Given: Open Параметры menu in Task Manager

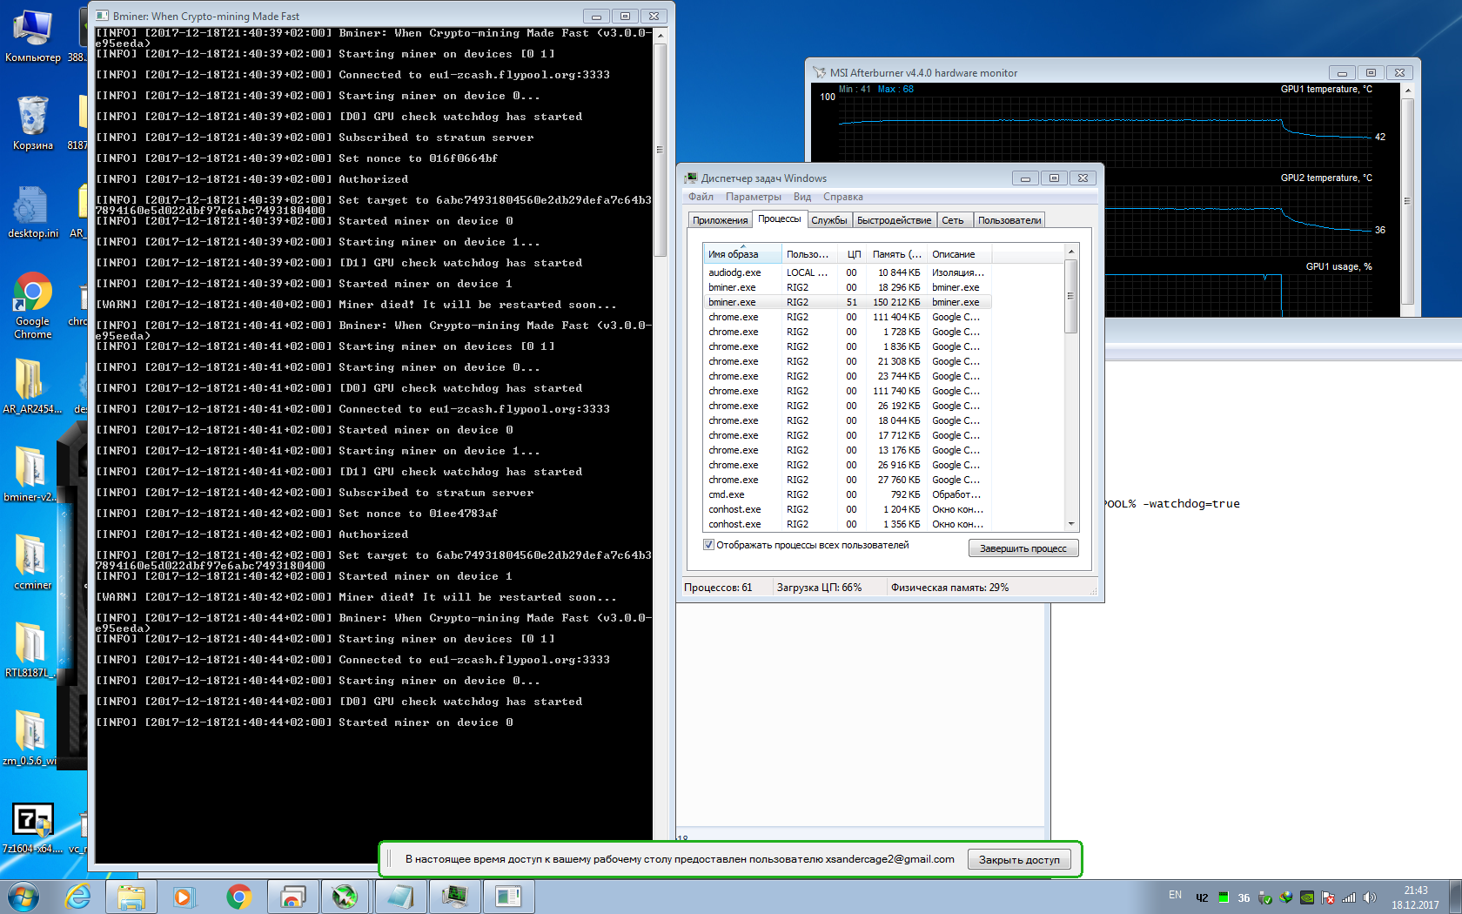Looking at the screenshot, I should (753, 197).
